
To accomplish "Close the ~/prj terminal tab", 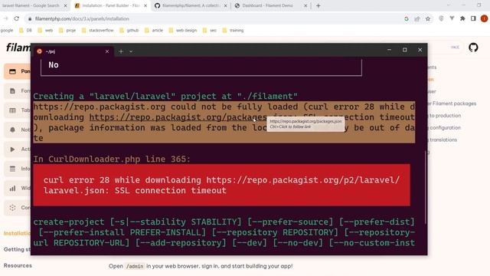I will [107, 51].
